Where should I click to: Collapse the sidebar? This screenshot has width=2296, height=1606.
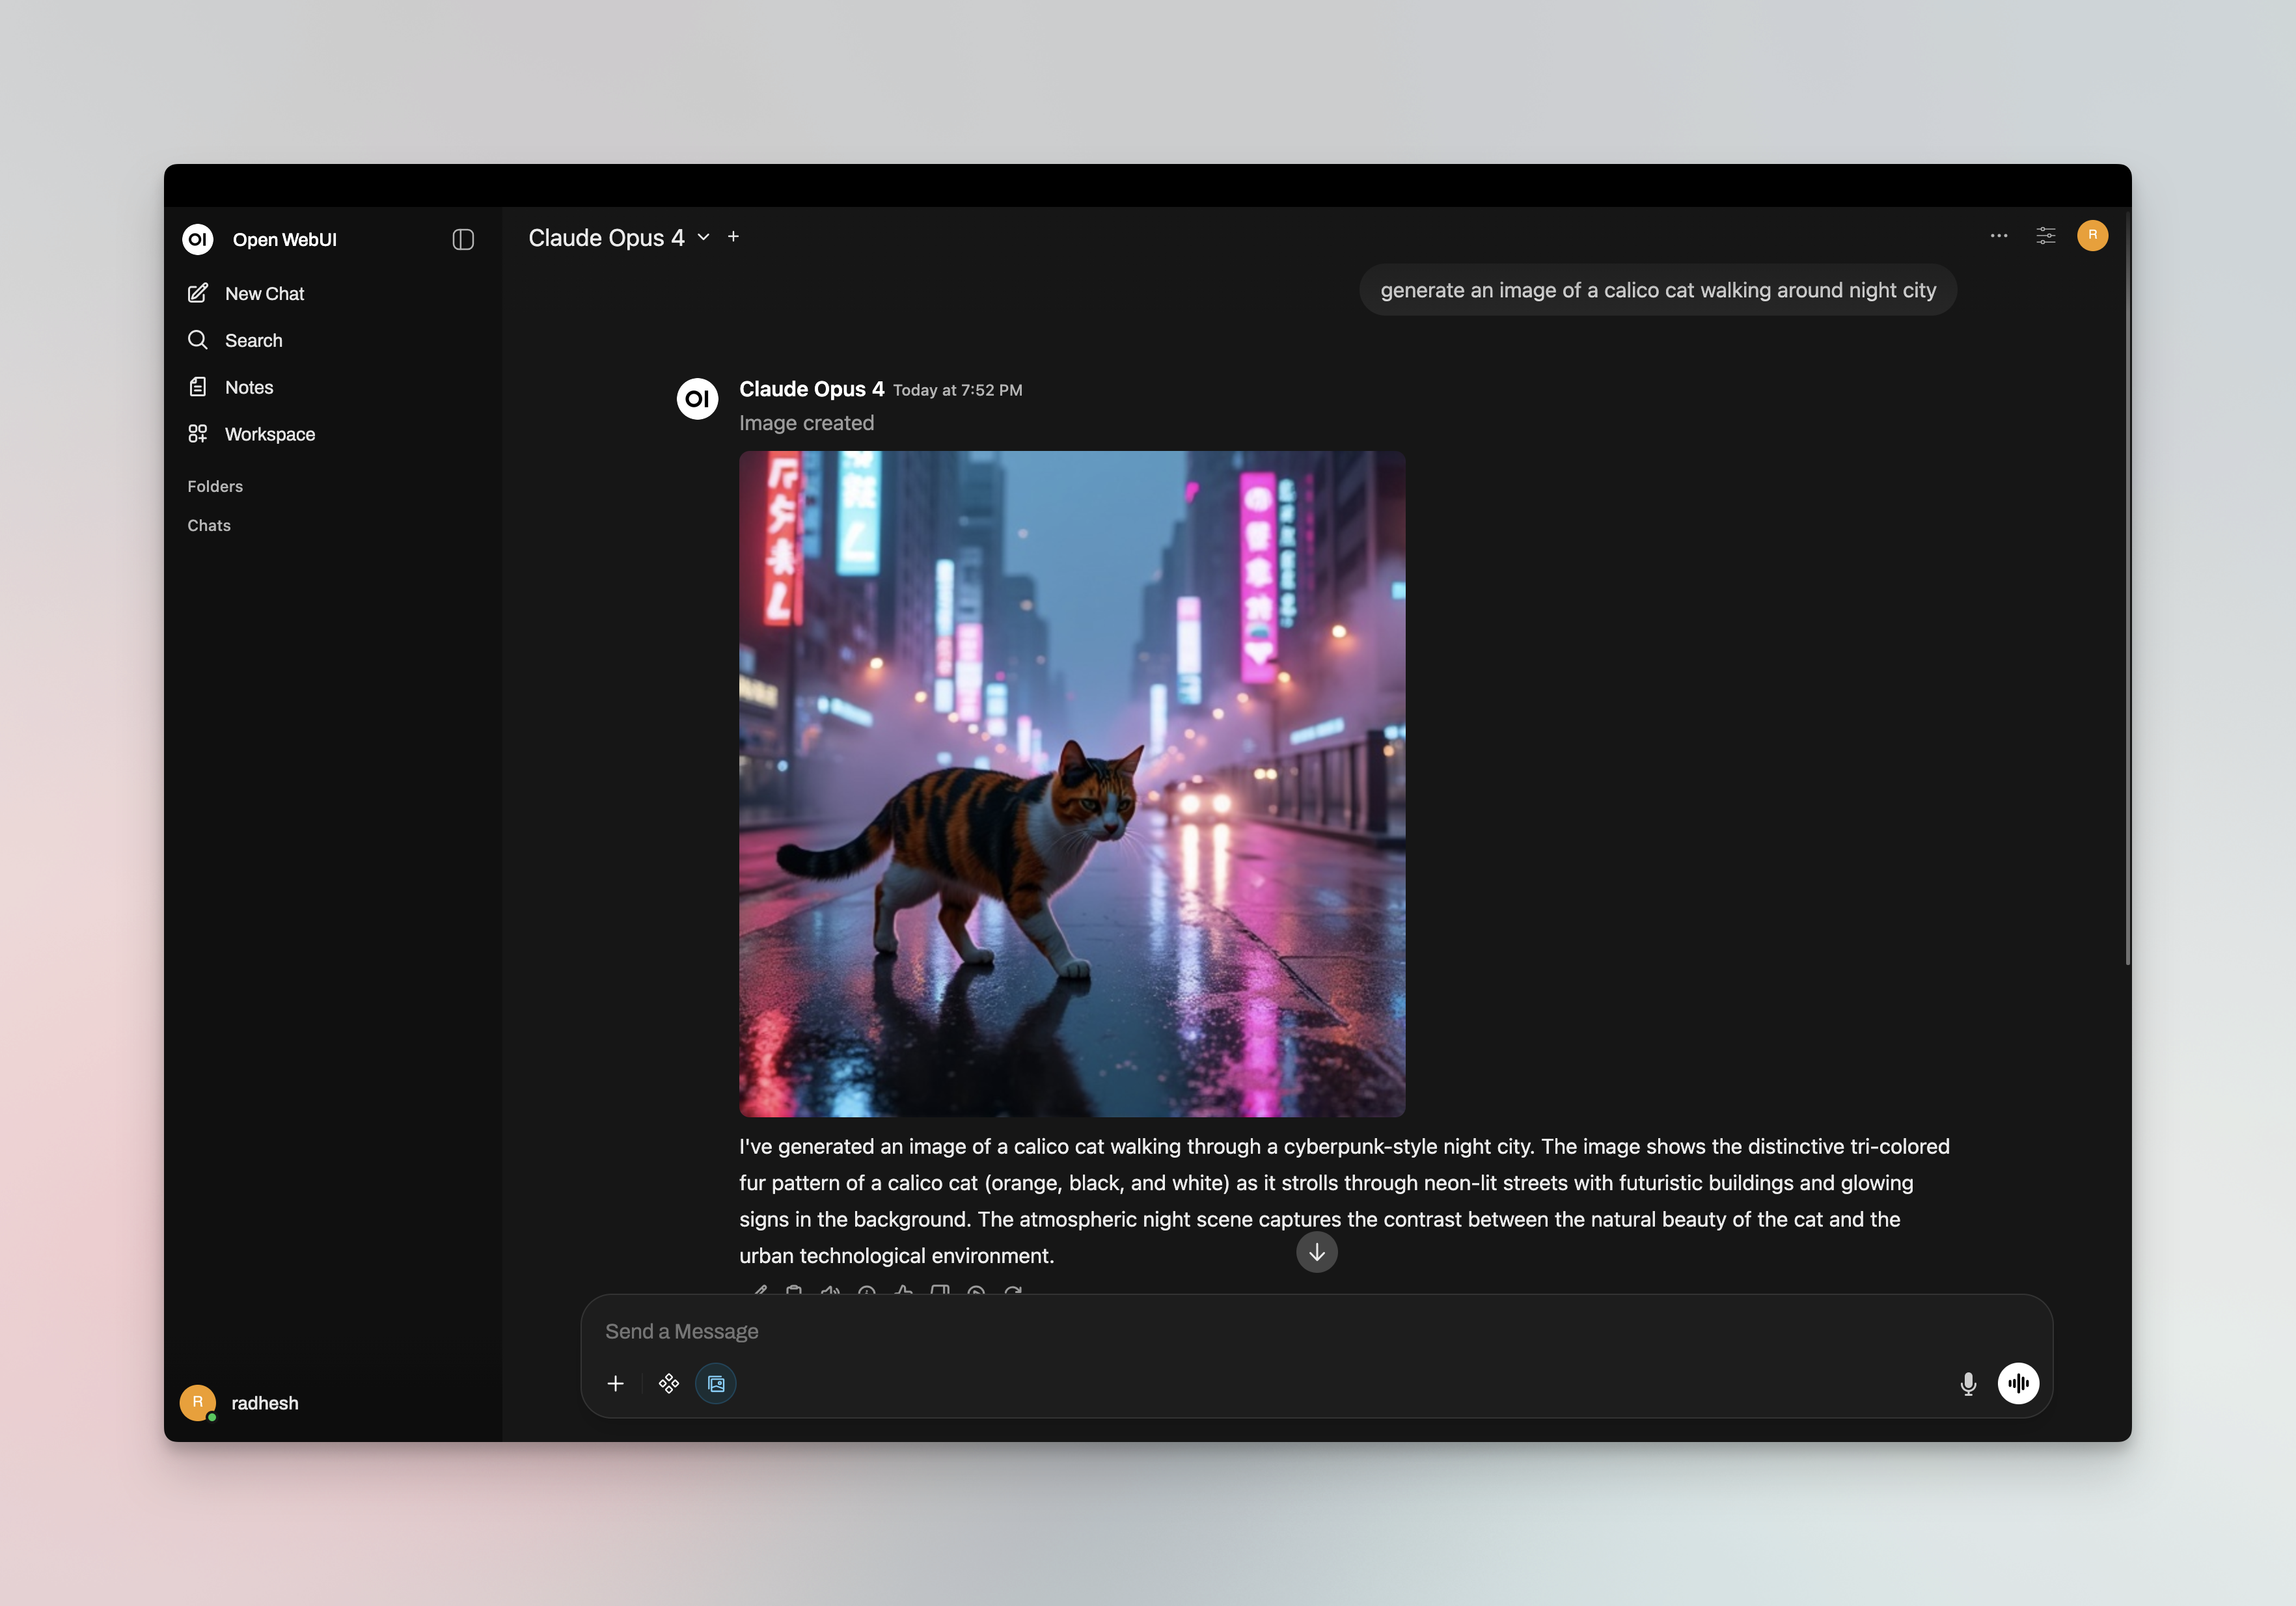click(x=462, y=239)
